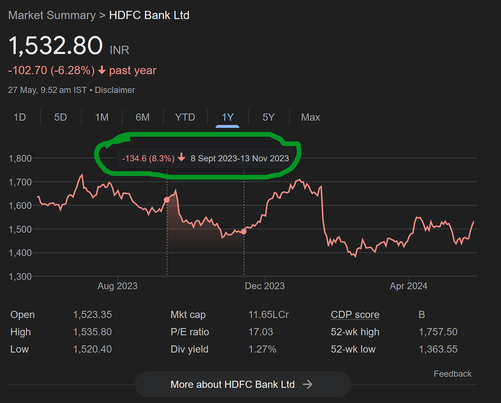Switch to the 5D time range tab
The height and width of the screenshot is (403, 501).
coord(60,117)
